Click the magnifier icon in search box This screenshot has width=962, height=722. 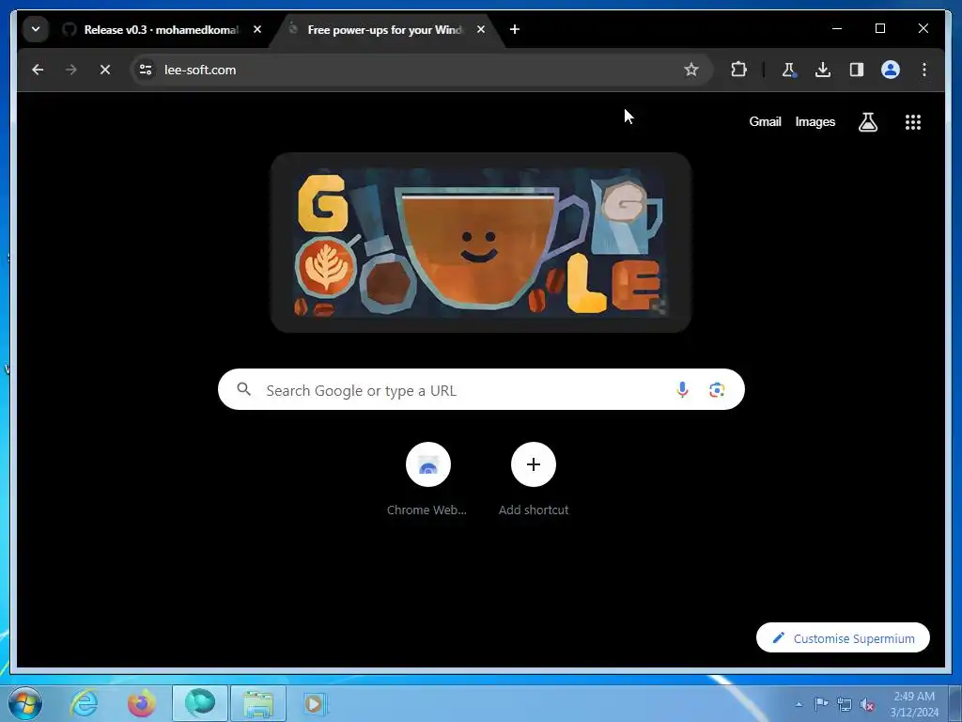(x=244, y=389)
